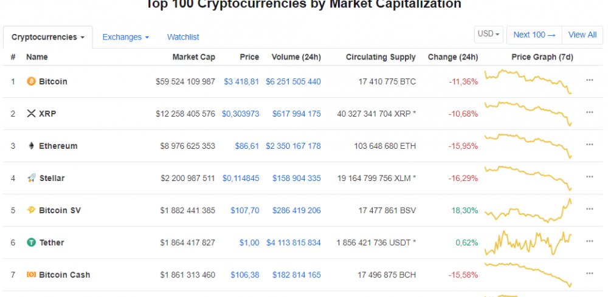Click the View All button
Screen dimensions: 608x297
point(582,35)
